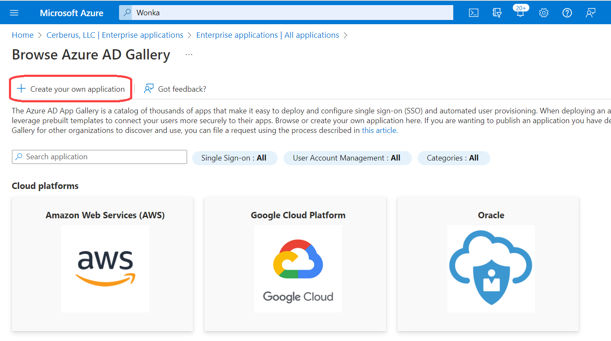The image size is (611, 341).
Task: Open the User Account Management : All filter
Action: coord(347,158)
